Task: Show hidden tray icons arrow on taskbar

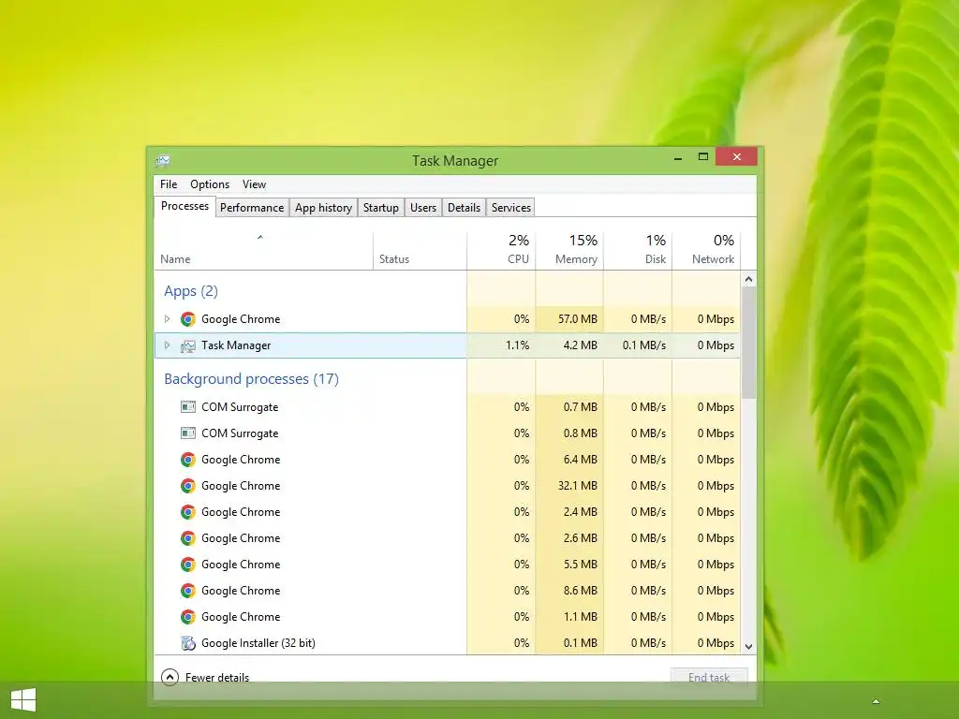Action: coord(876,701)
